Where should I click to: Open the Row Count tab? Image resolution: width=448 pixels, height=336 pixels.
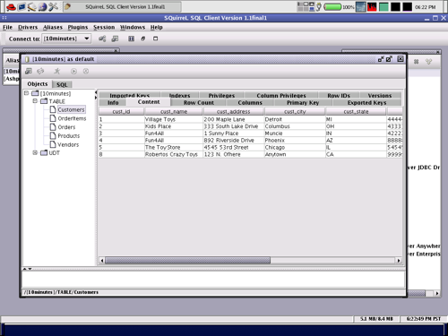tap(199, 102)
